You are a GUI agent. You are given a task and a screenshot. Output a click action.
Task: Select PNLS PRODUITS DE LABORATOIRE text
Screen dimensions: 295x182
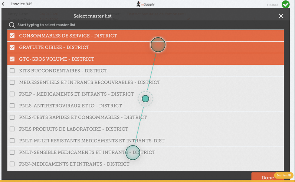coord(73,129)
